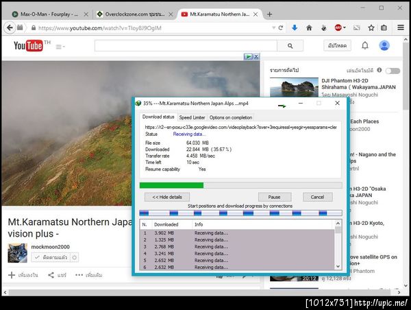Open the YouTube guide menu icon
Viewport: 411px width, 310px height.
(60, 47)
